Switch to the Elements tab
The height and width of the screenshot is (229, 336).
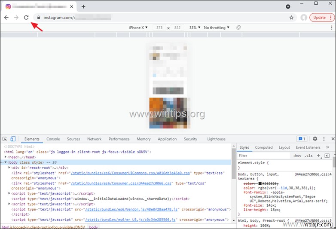tap(32, 139)
